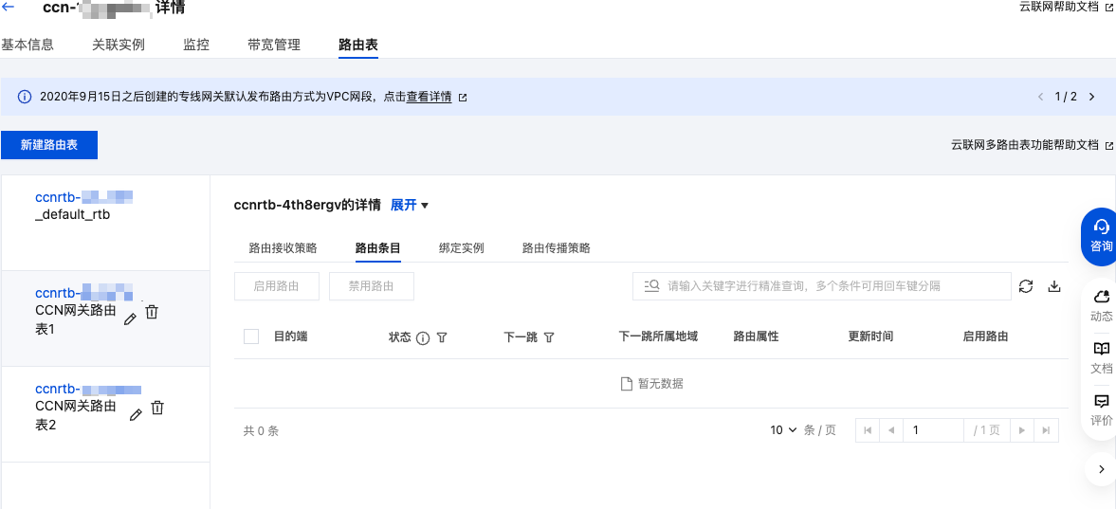This screenshot has width=1116, height=509.
Task: Switch to the 带宽管理 tab
Action: (x=273, y=45)
